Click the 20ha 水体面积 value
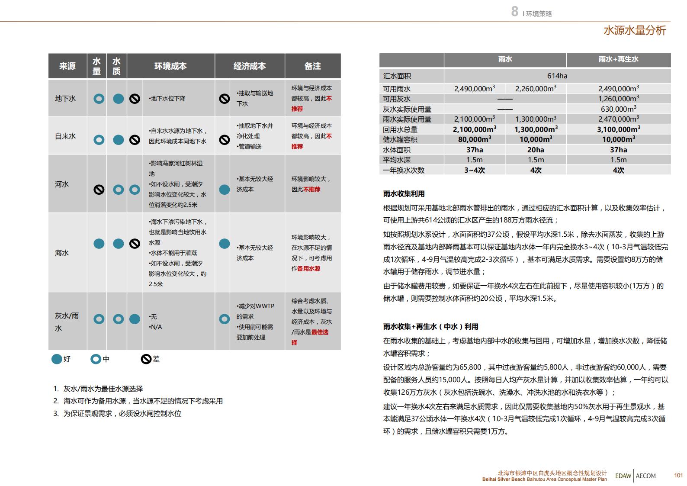This screenshot has height=486, width=687. pos(536,150)
